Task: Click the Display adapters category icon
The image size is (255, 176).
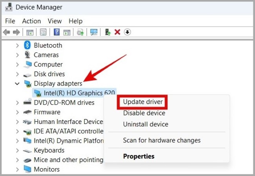Action: [28, 84]
